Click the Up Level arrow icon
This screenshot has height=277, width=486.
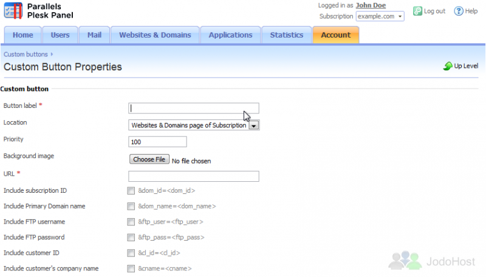[448, 66]
